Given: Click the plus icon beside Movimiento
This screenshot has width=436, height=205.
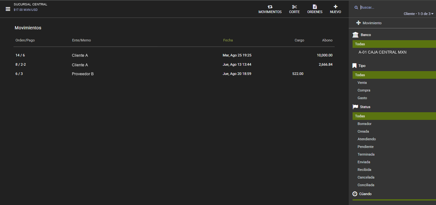Looking at the screenshot, I should tap(358, 23).
